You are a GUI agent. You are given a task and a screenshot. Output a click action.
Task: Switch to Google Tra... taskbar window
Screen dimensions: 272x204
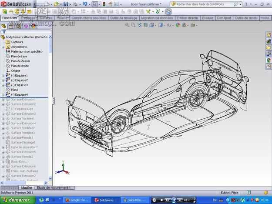tap(77, 200)
